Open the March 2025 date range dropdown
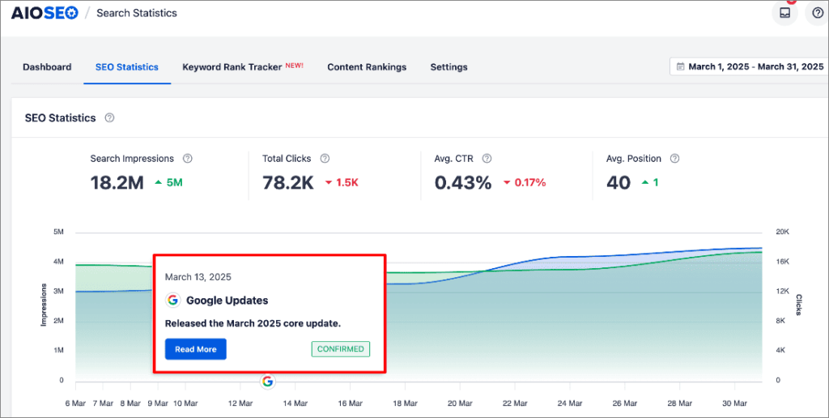829x418 pixels. click(750, 66)
